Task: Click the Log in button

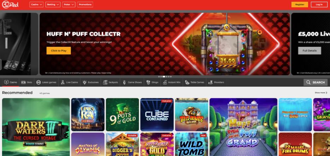Action: coord(319,5)
